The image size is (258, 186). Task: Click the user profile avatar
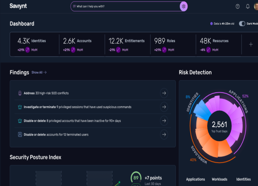point(256,6)
